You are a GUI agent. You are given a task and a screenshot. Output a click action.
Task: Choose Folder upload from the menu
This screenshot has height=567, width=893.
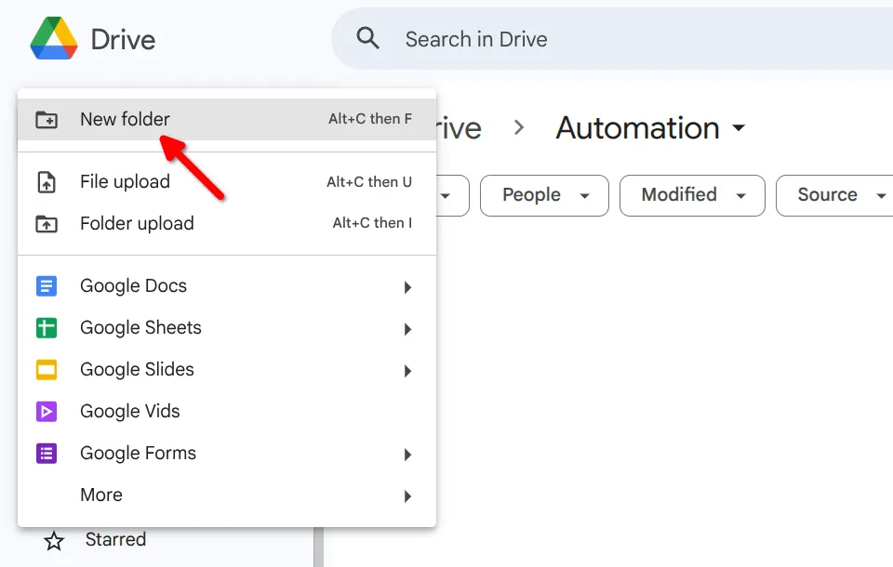137,223
